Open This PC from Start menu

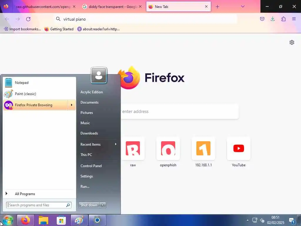[x=86, y=155]
